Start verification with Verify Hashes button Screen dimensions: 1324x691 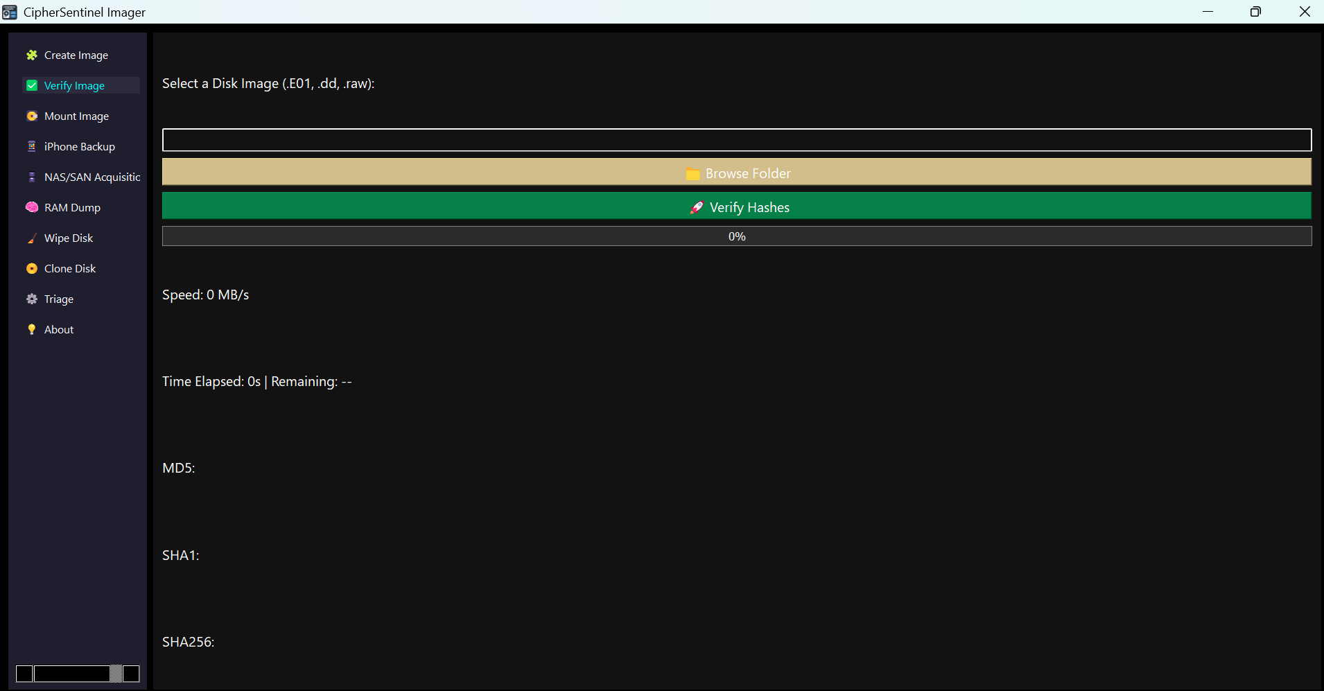click(x=737, y=206)
